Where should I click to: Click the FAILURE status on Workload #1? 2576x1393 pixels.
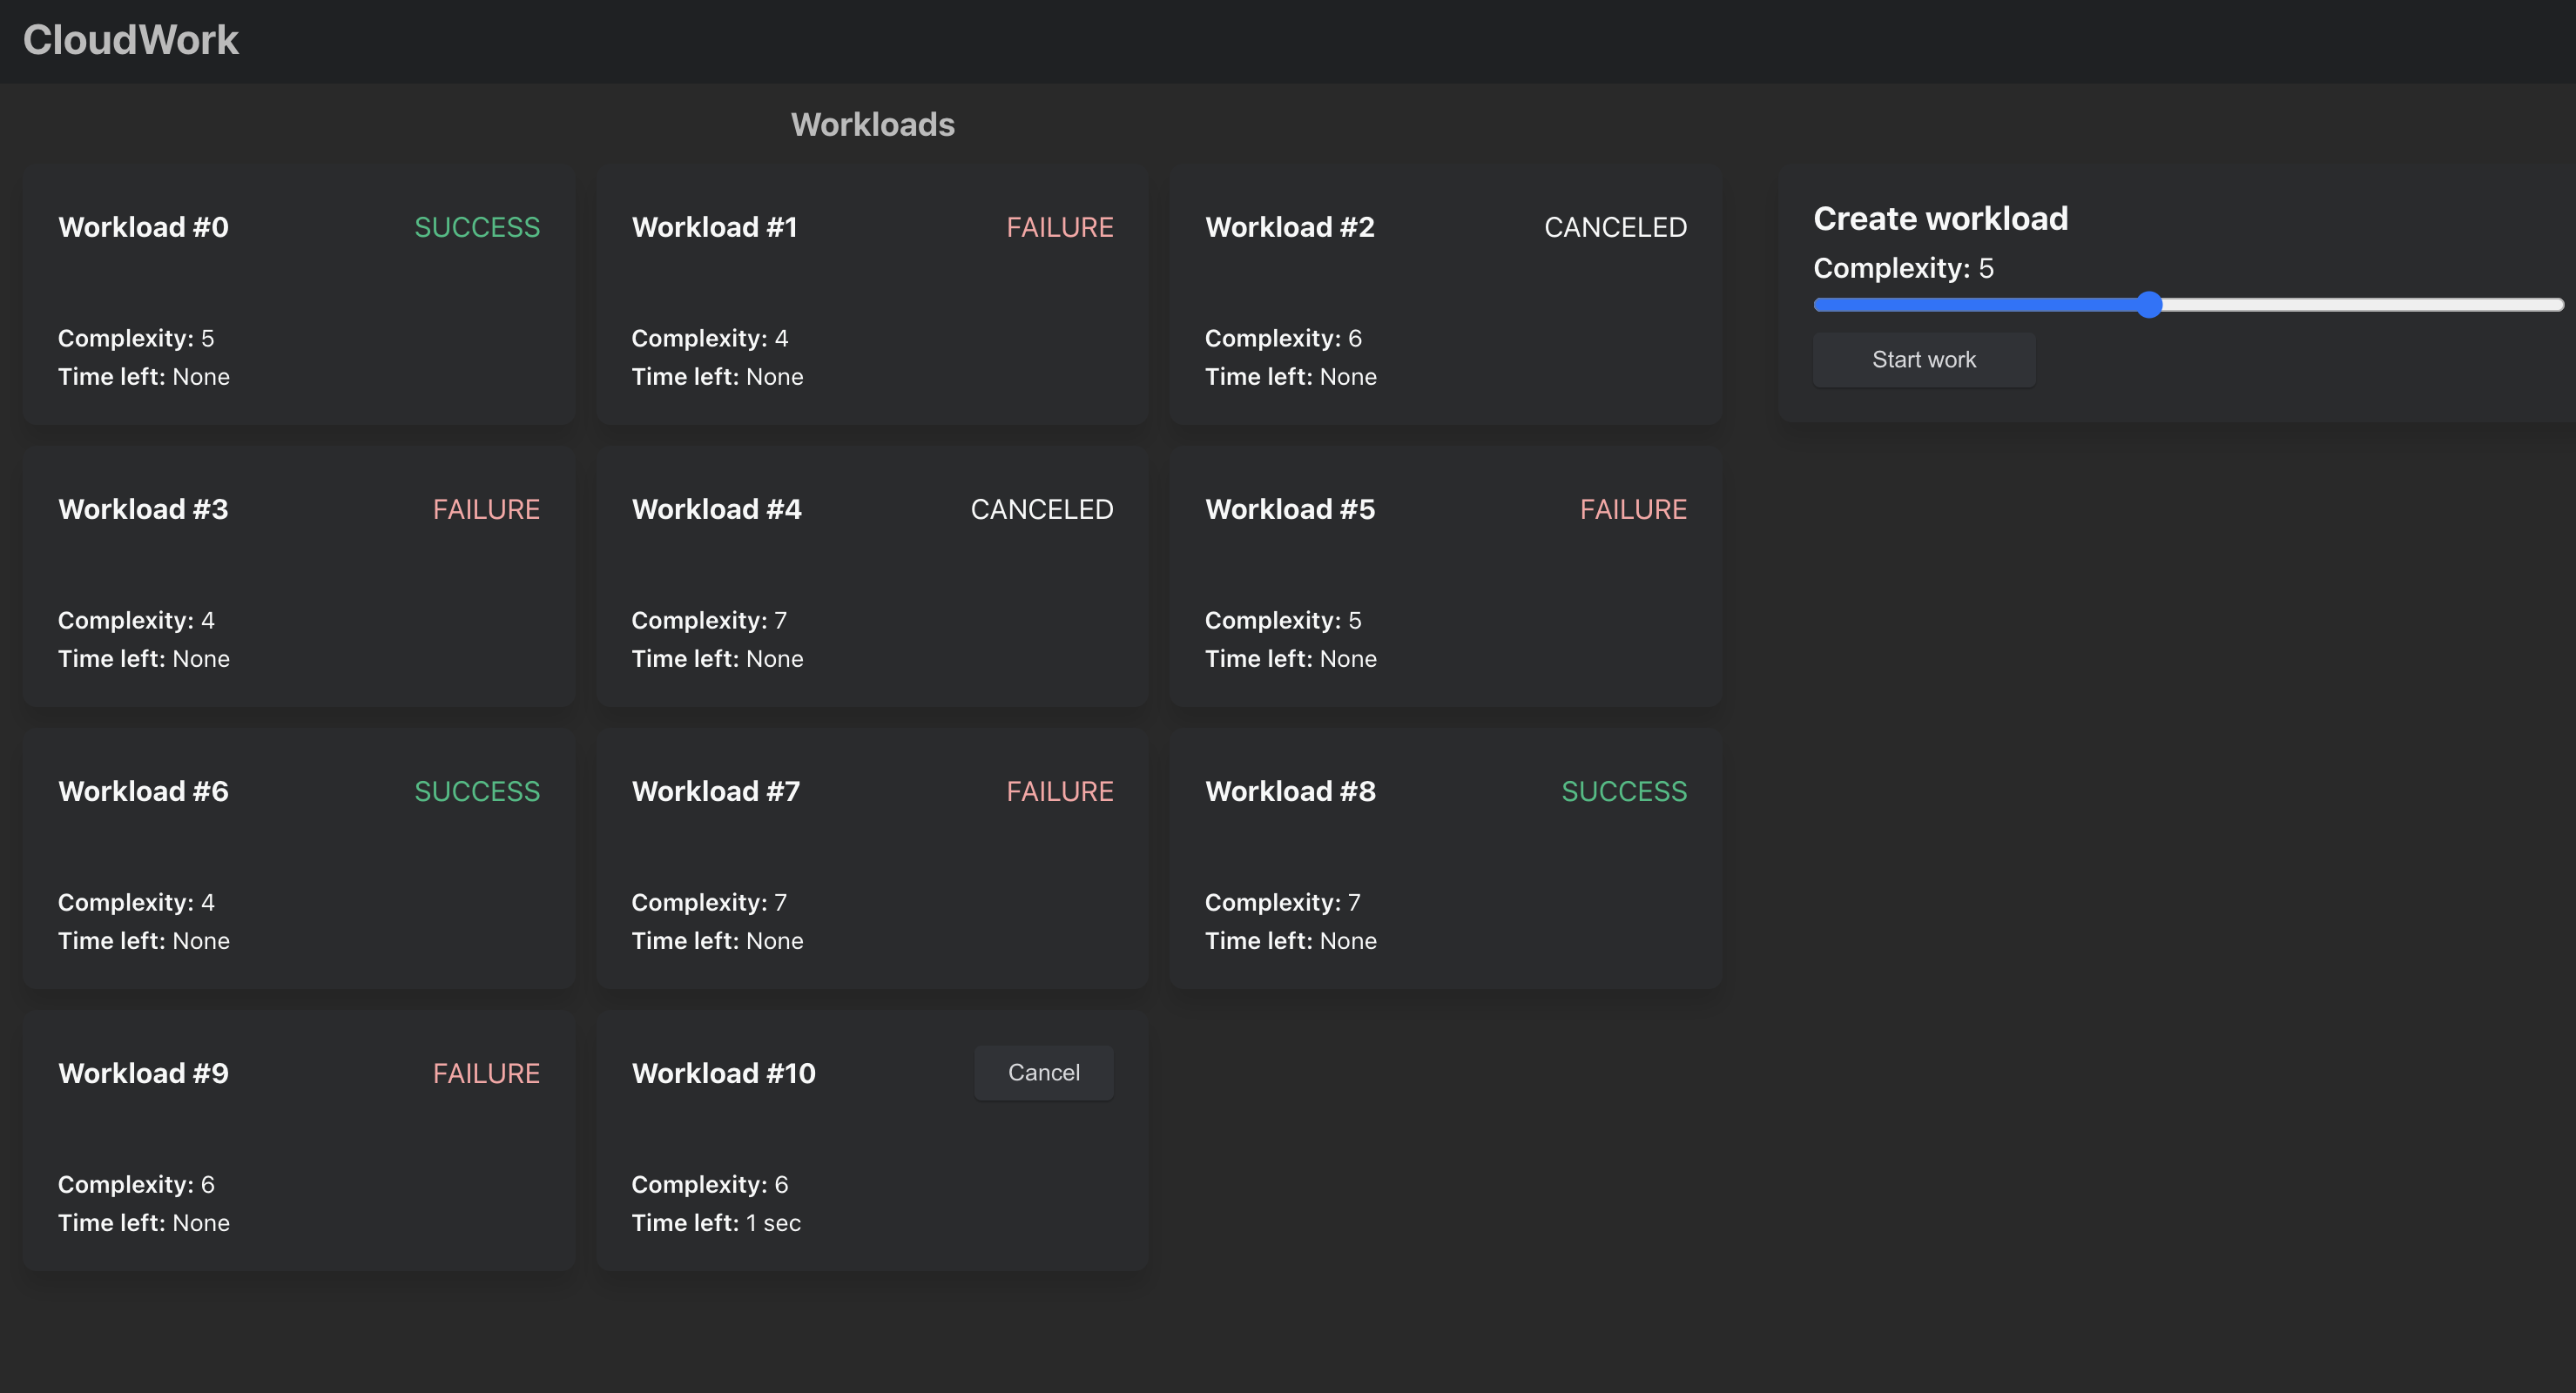click(x=1059, y=227)
